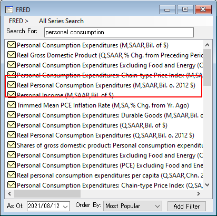Select Personal Consumption Expenditures (PCE) Excluding Food series
This screenshot has height=216, width=217.
click(x=110, y=165)
